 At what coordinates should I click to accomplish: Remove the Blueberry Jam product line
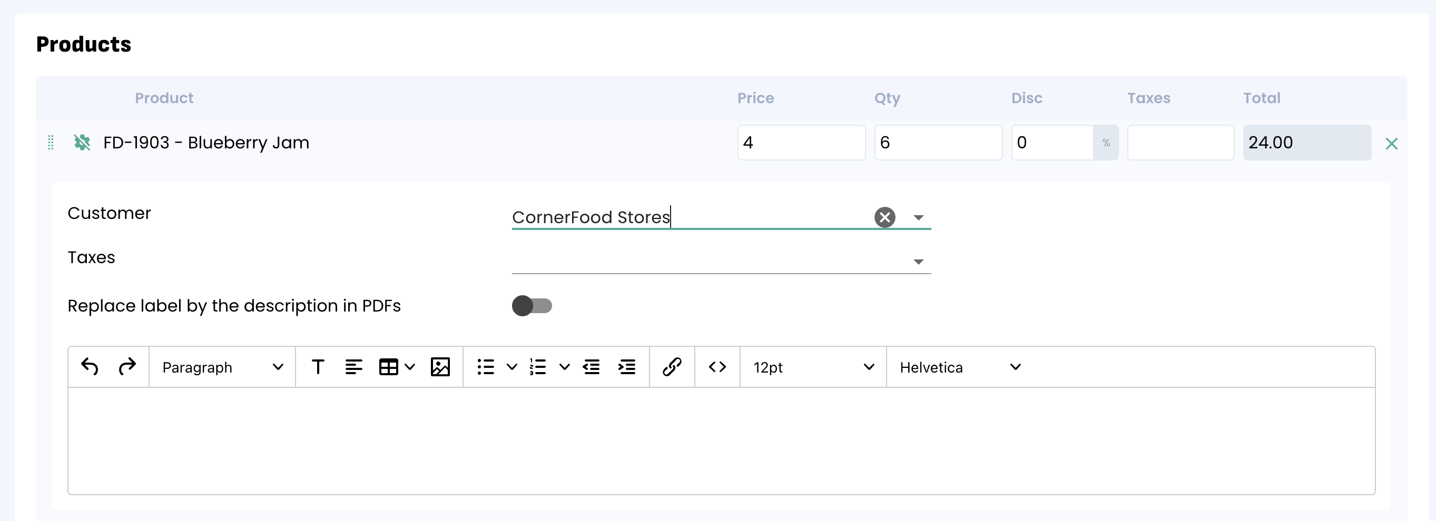[1391, 144]
